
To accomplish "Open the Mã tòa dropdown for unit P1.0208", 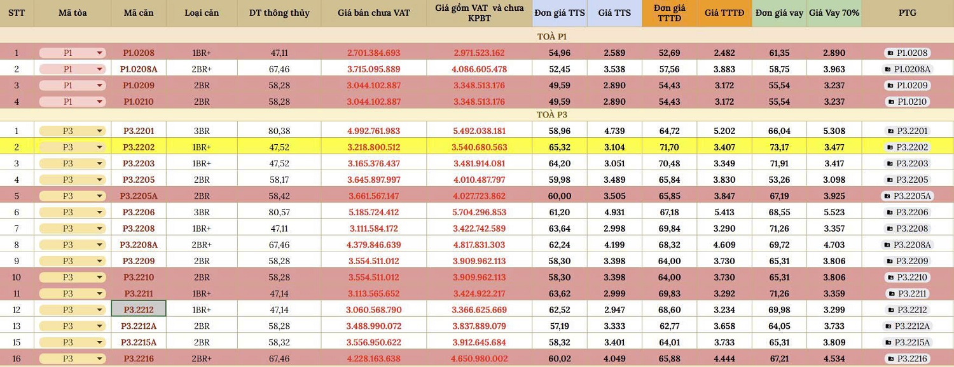I will pyautogui.click(x=99, y=53).
